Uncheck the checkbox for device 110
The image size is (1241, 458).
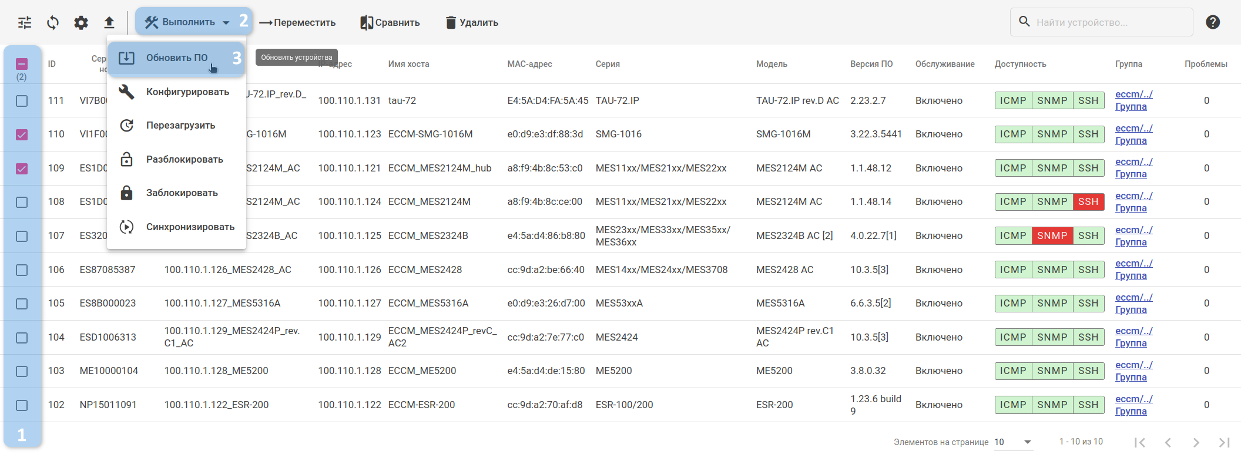[22, 134]
